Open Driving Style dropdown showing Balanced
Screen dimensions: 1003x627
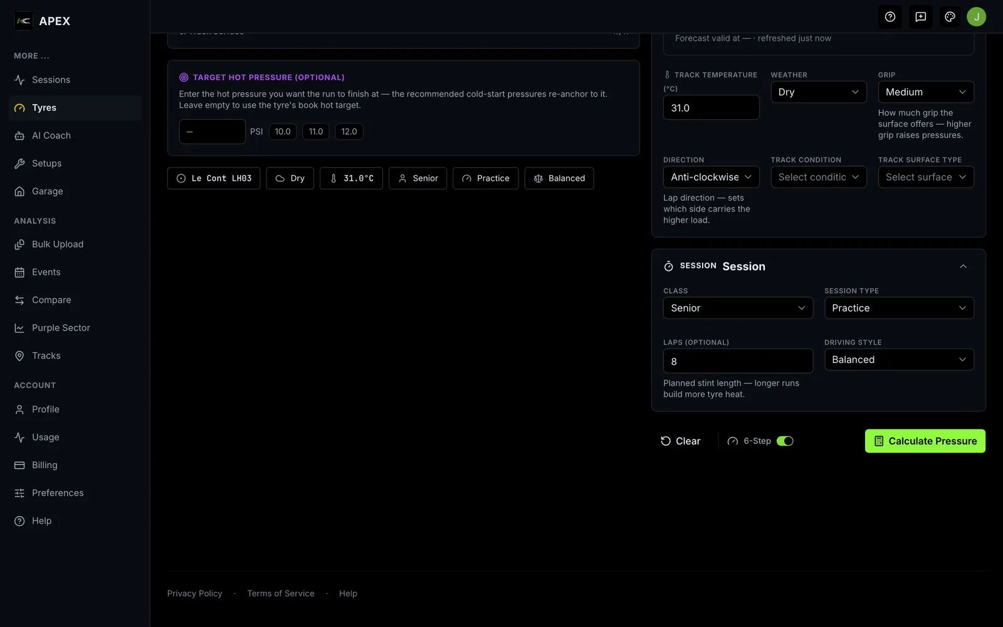[899, 359]
